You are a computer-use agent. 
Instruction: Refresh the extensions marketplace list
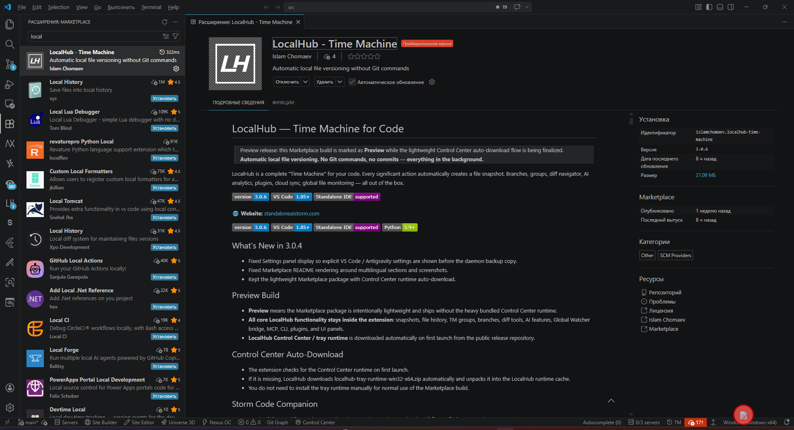pyautogui.click(x=165, y=22)
